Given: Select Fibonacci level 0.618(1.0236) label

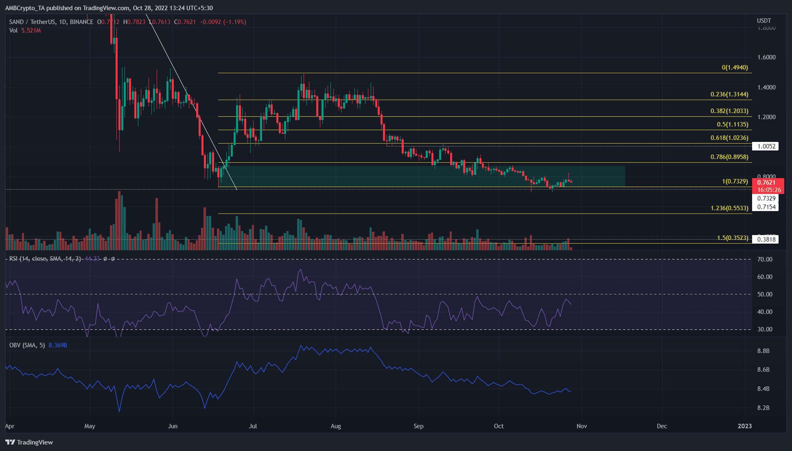Looking at the screenshot, I should [x=729, y=138].
